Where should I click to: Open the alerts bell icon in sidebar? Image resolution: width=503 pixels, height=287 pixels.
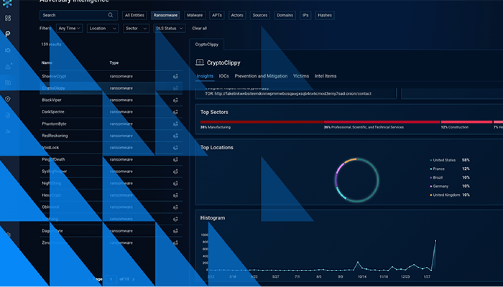[x=8, y=66]
